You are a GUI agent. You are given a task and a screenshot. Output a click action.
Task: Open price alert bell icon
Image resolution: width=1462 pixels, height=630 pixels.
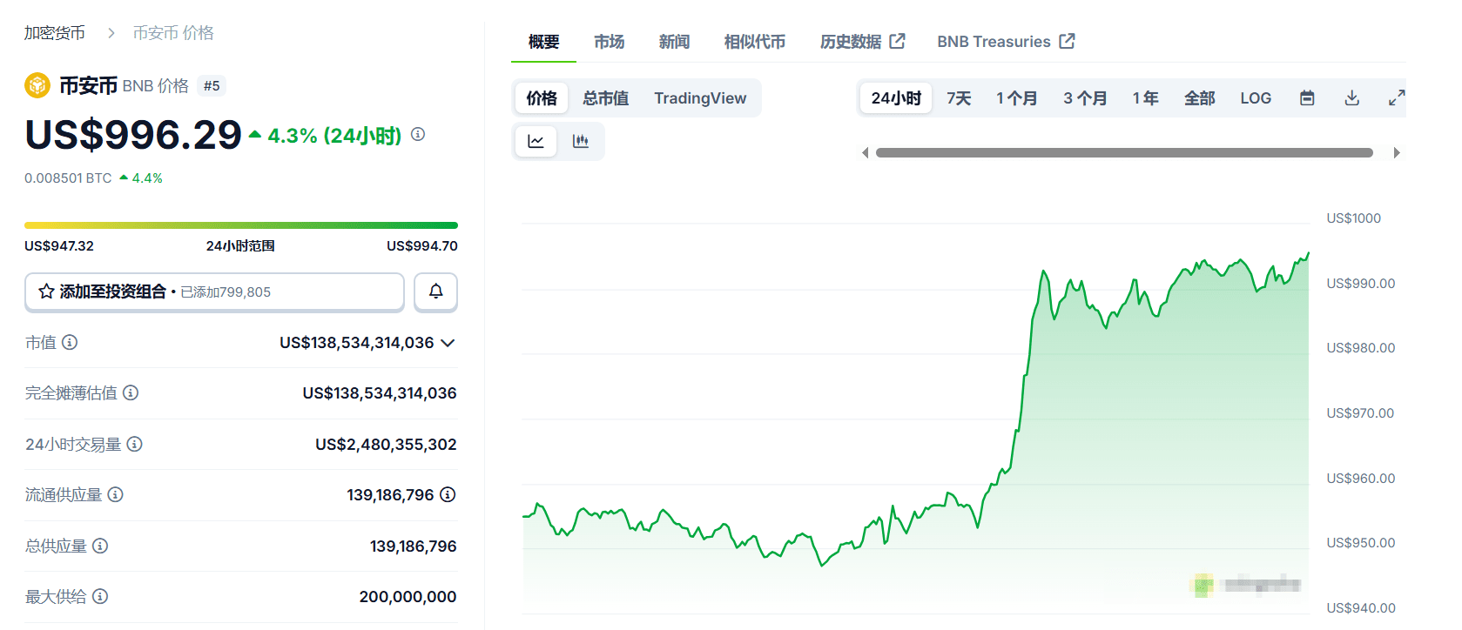tap(436, 292)
